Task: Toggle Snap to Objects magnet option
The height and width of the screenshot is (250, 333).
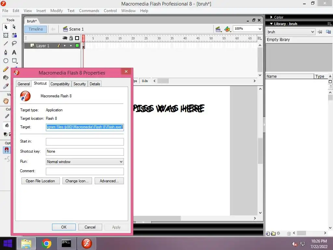Action: point(7,150)
